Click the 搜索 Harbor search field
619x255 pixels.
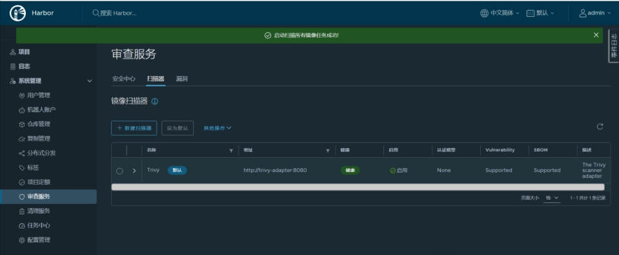[x=118, y=13]
